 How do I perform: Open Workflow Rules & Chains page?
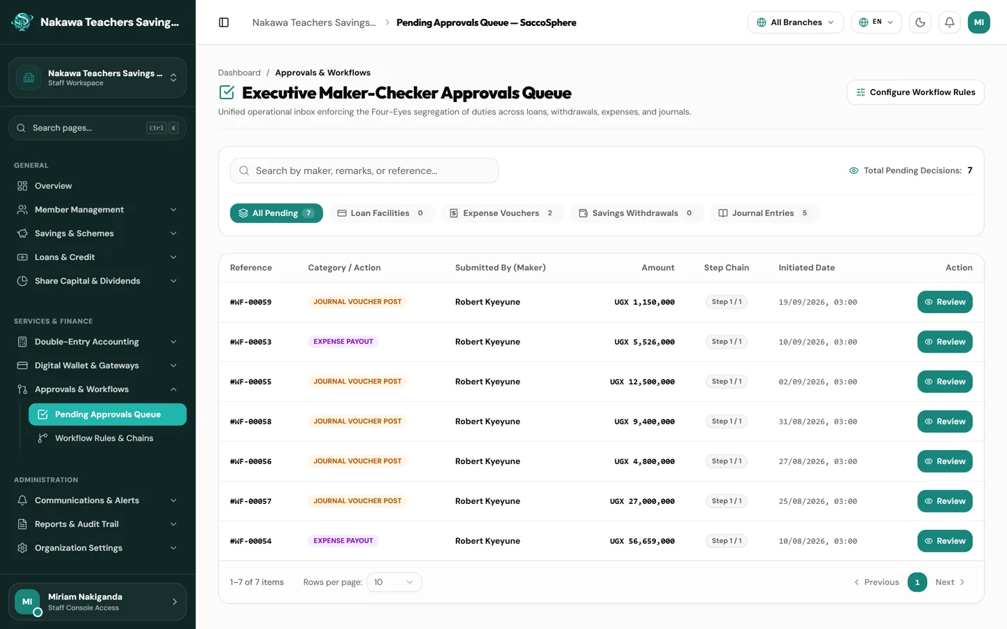click(x=108, y=438)
